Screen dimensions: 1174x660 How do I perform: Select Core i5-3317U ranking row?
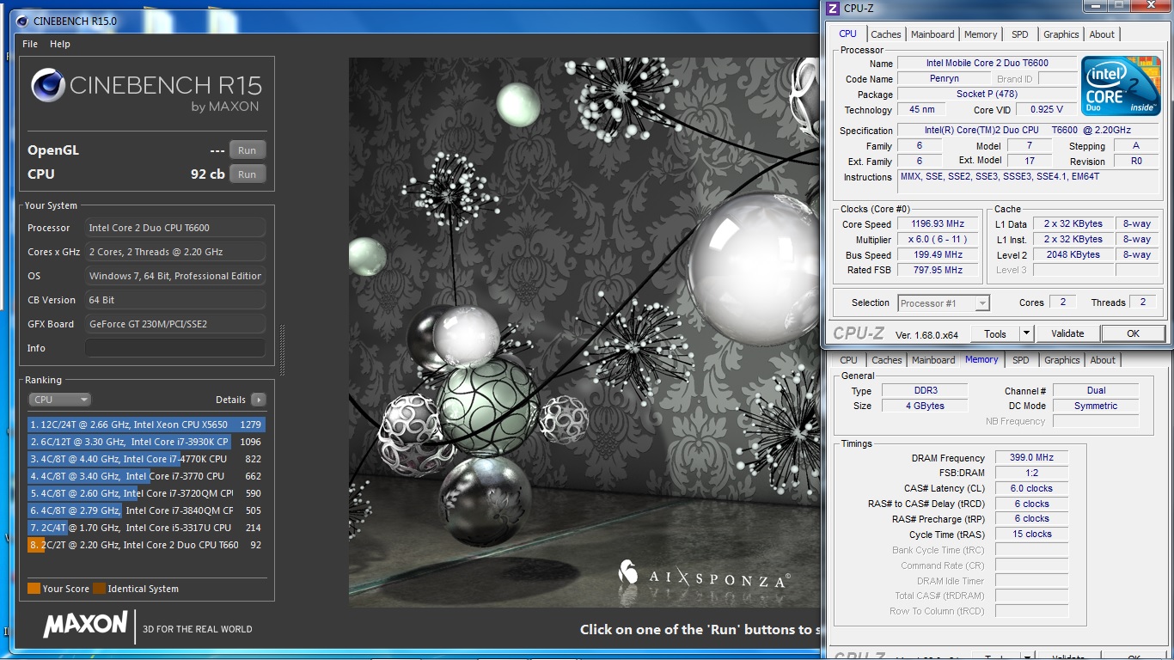(146, 528)
